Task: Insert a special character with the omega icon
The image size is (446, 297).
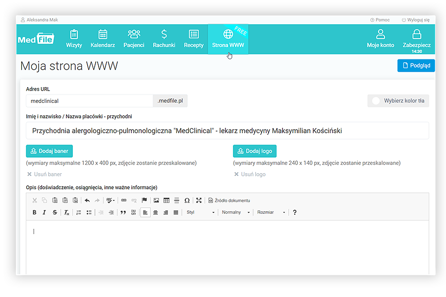Action: point(187,200)
